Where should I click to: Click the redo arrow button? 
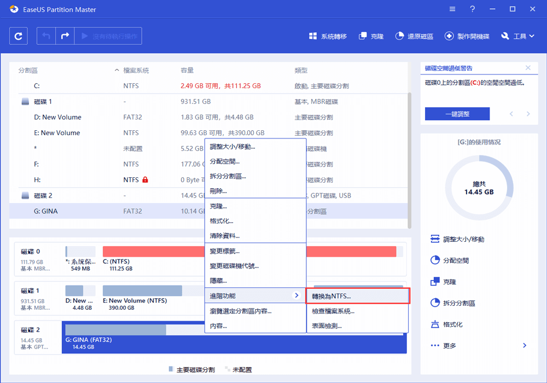tap(65, 36)
